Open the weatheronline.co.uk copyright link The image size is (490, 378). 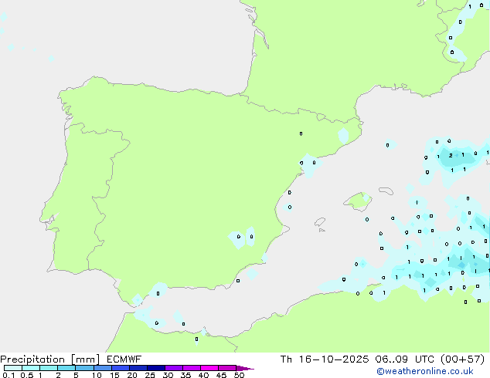[x=425, y=371]
